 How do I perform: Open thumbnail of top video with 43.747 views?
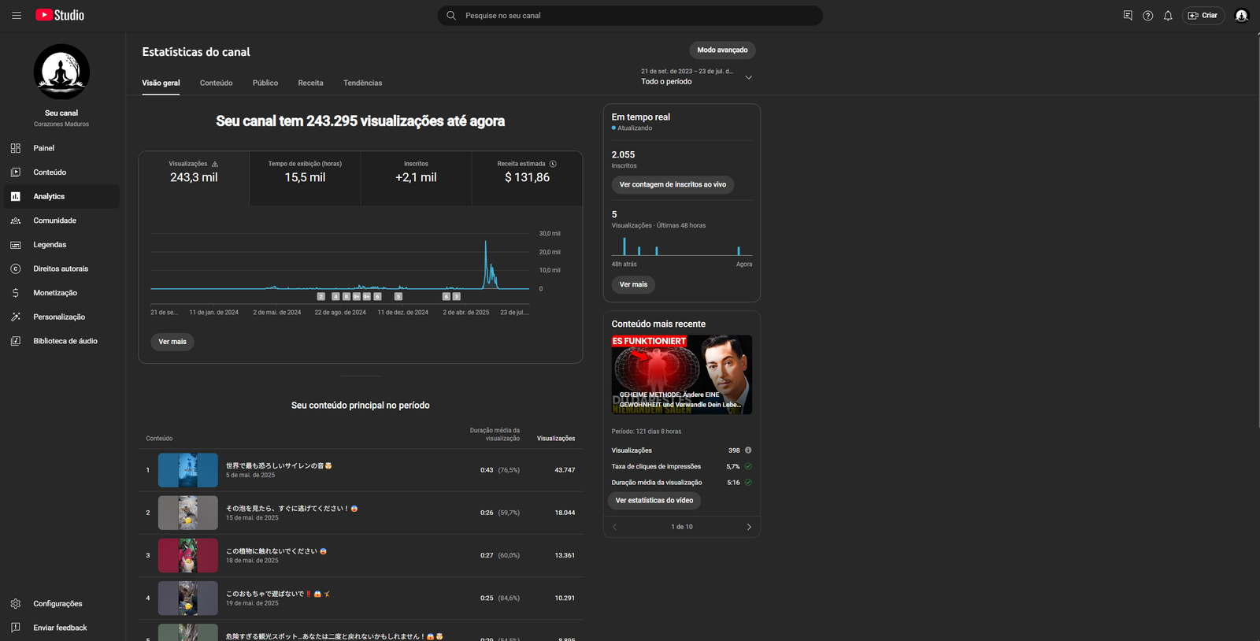pyautogui.click(x=188, y=470)
